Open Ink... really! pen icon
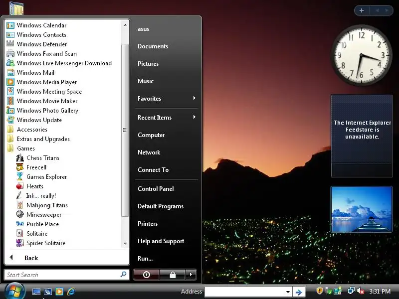This screenshot has height=299, width=399. click(x=20, y=196)
